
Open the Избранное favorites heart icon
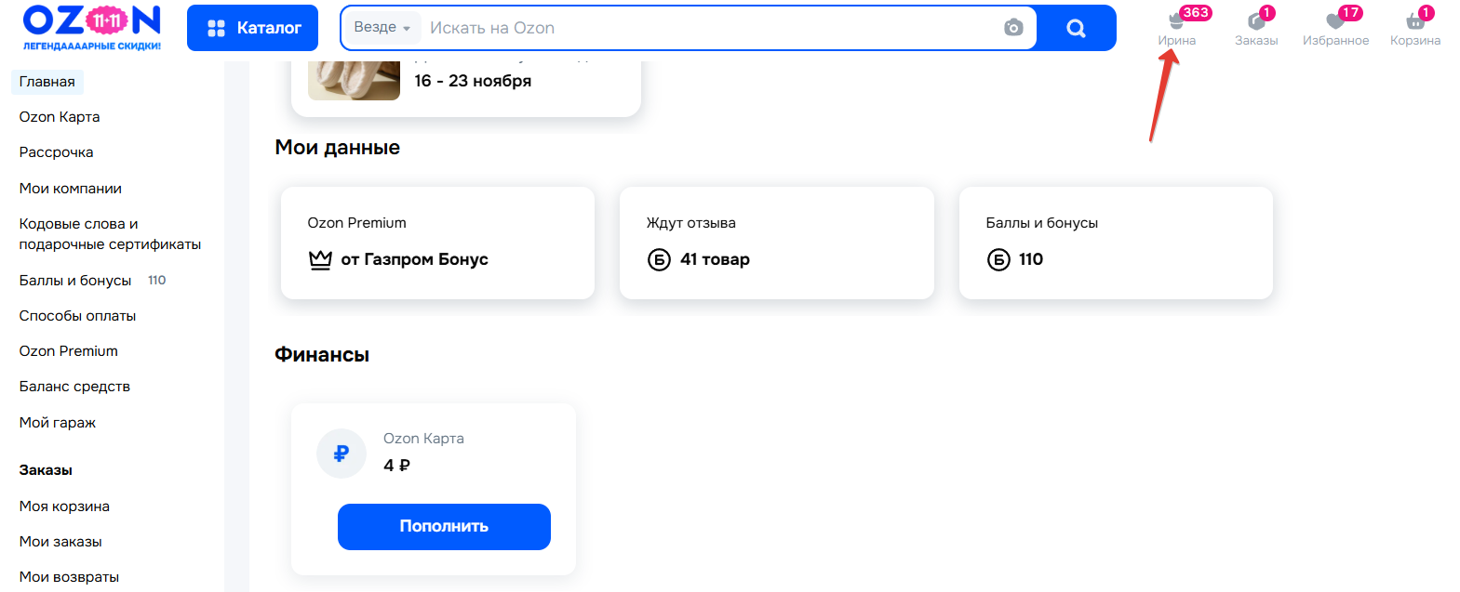click(1335, 22)
